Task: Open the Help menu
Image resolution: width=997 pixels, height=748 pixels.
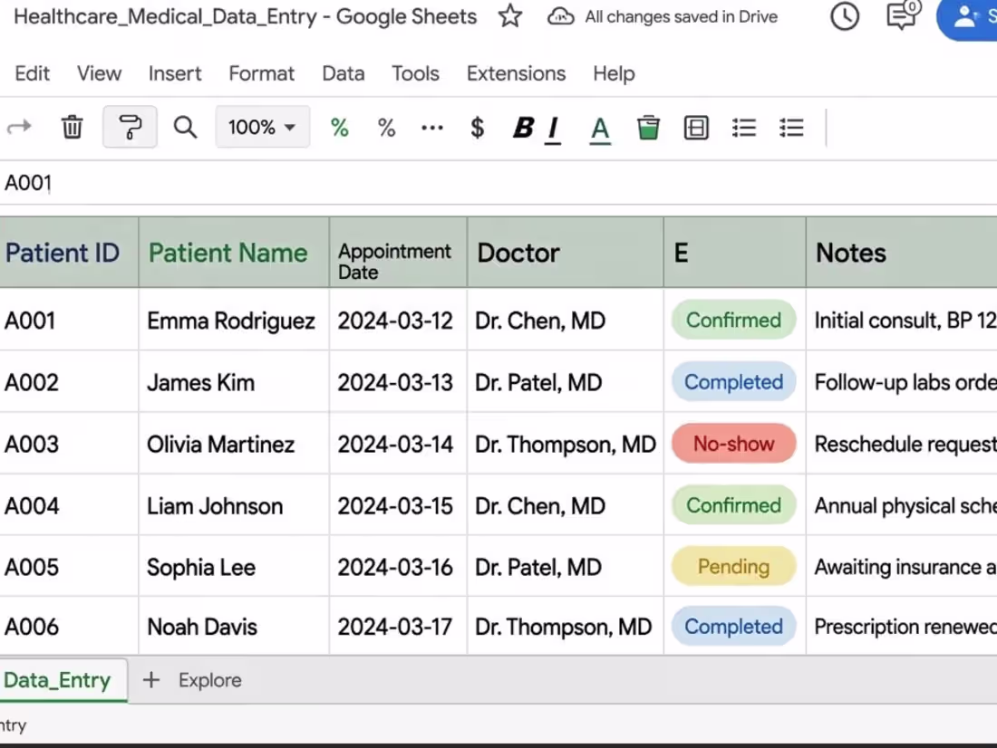Action: pos(614,73)
